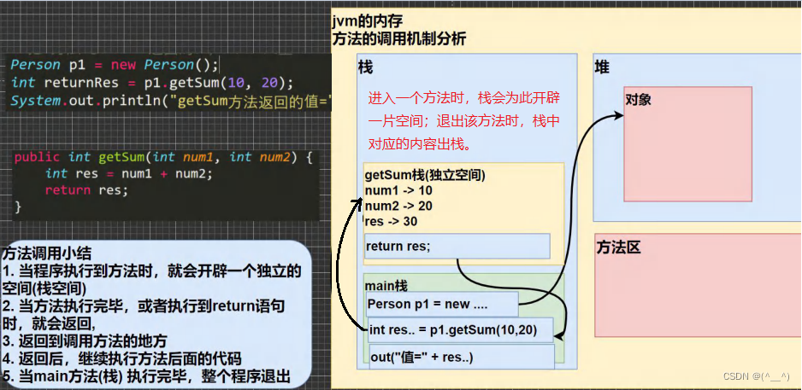Click the "栈" label in the stack panel
The height and width of the screenshot is (390, 802).
tap(366, 67)
